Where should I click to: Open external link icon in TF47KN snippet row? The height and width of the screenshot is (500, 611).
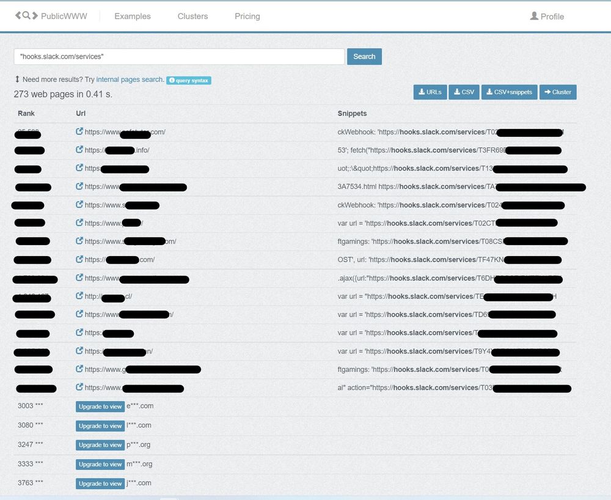(79, 259)
